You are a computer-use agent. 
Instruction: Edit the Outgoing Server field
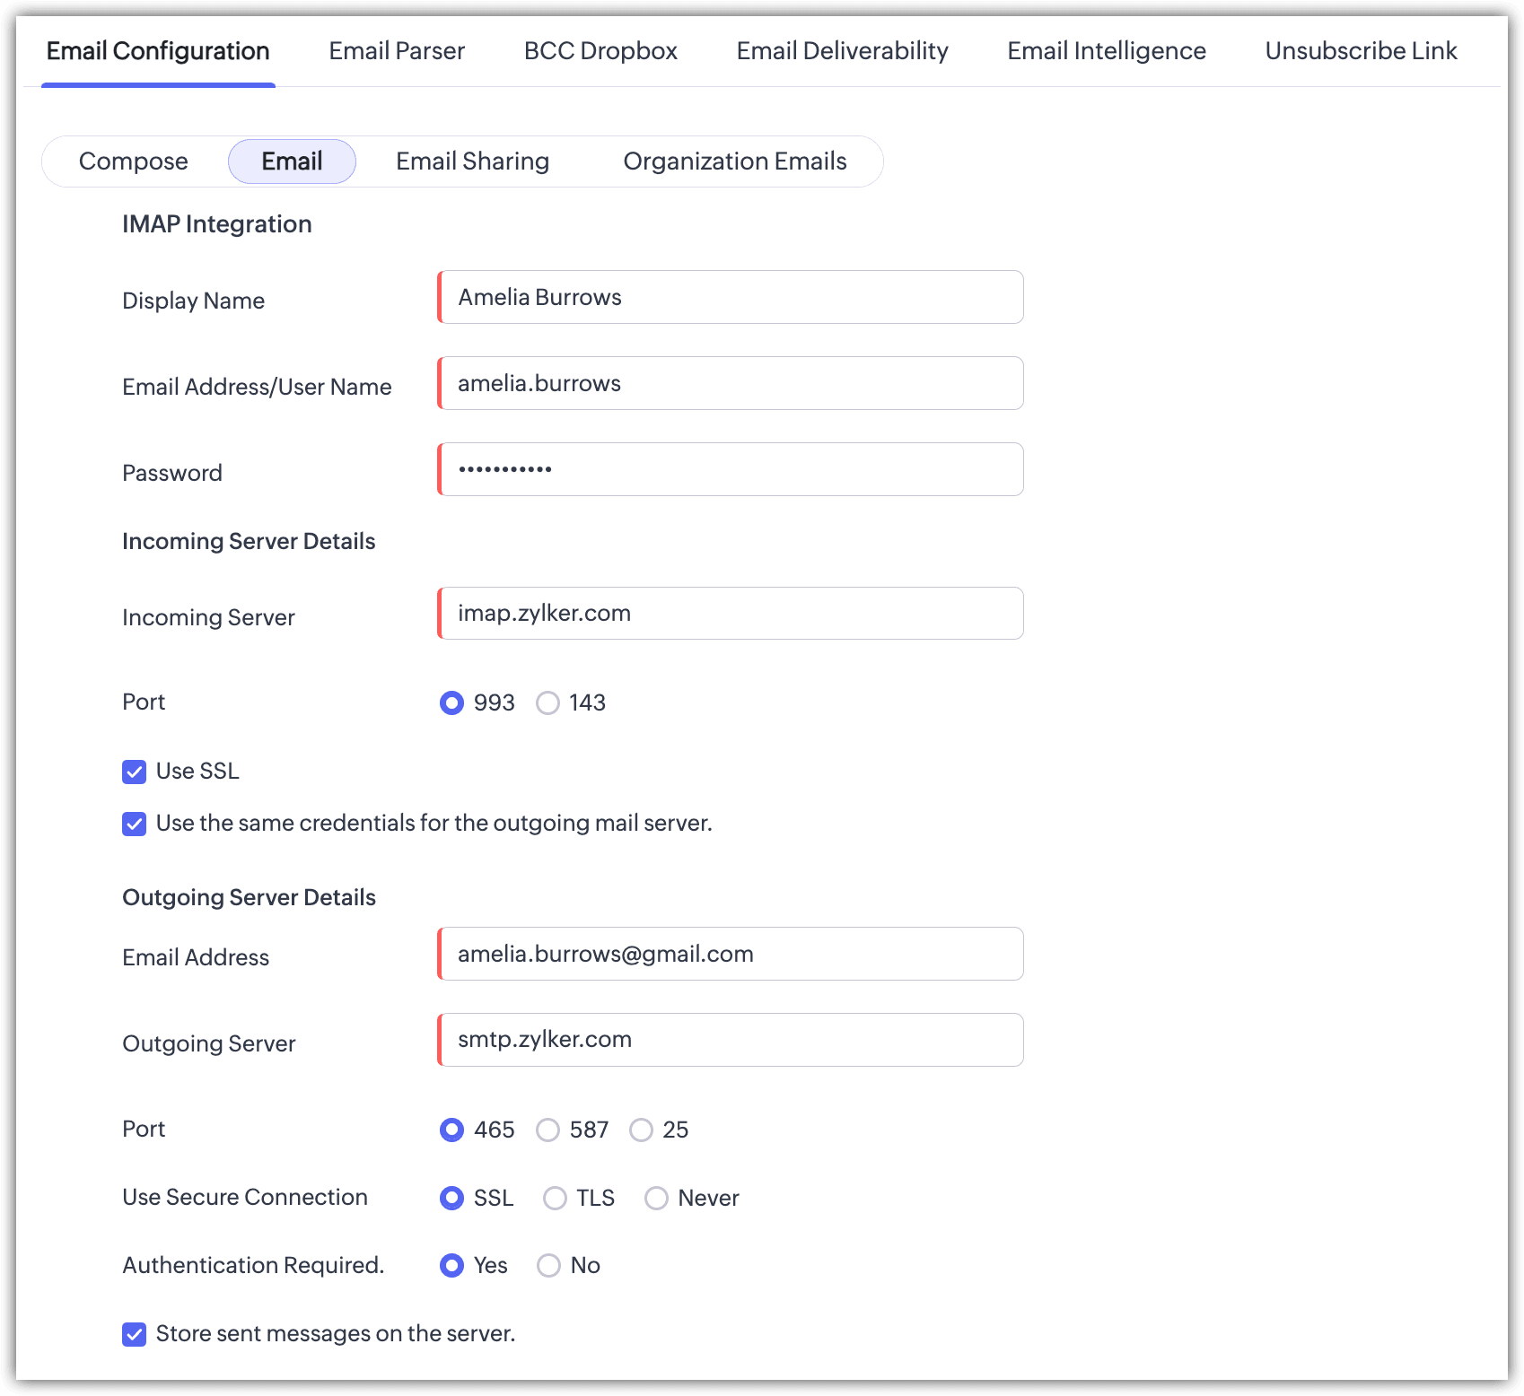[x=731, y=1040]
